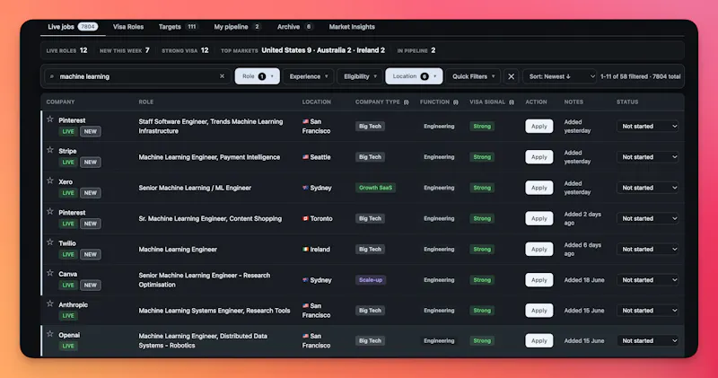Star the Canva job row
This screenshot has height=378, width=718.
(50, 273)
